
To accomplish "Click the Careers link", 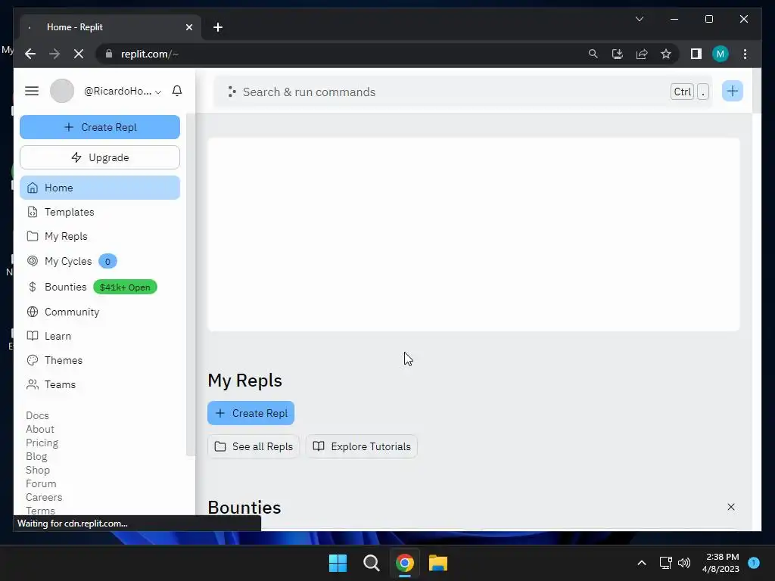I will tap(44, 497).
